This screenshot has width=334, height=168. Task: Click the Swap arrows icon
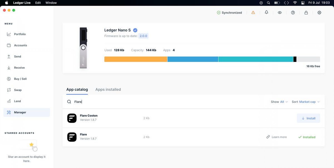point(9,90)
